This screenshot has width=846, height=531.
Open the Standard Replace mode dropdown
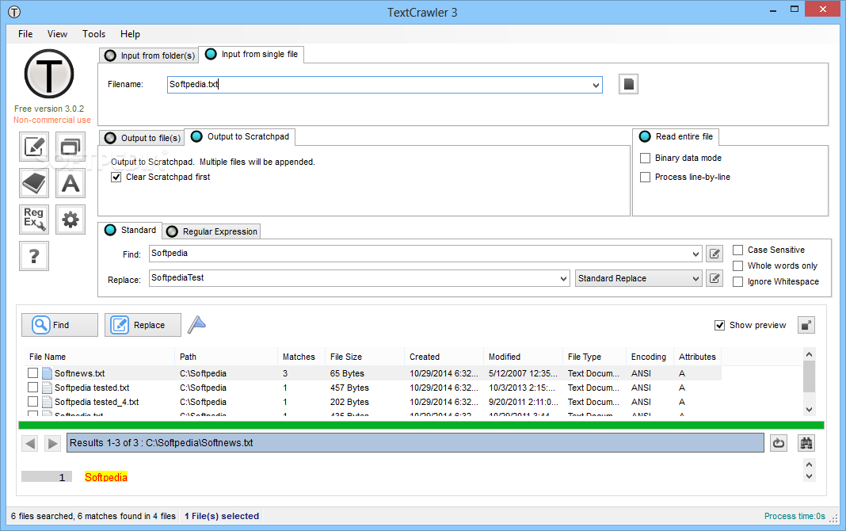point(638,278)
